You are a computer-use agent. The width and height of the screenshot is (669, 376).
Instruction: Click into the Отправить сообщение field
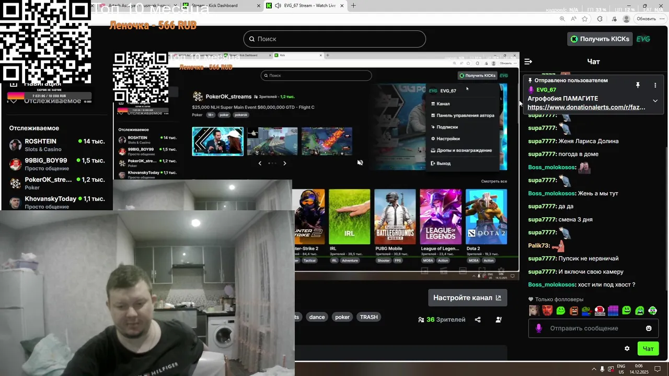(x=593, y=328)
